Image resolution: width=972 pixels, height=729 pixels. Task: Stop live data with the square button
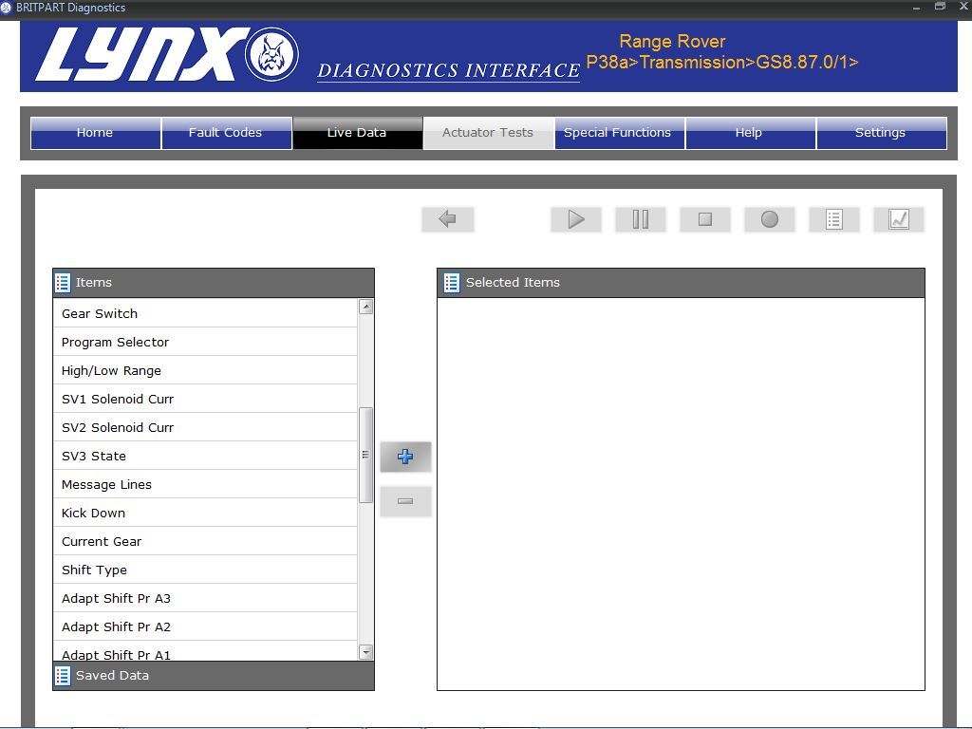[705, 219]
